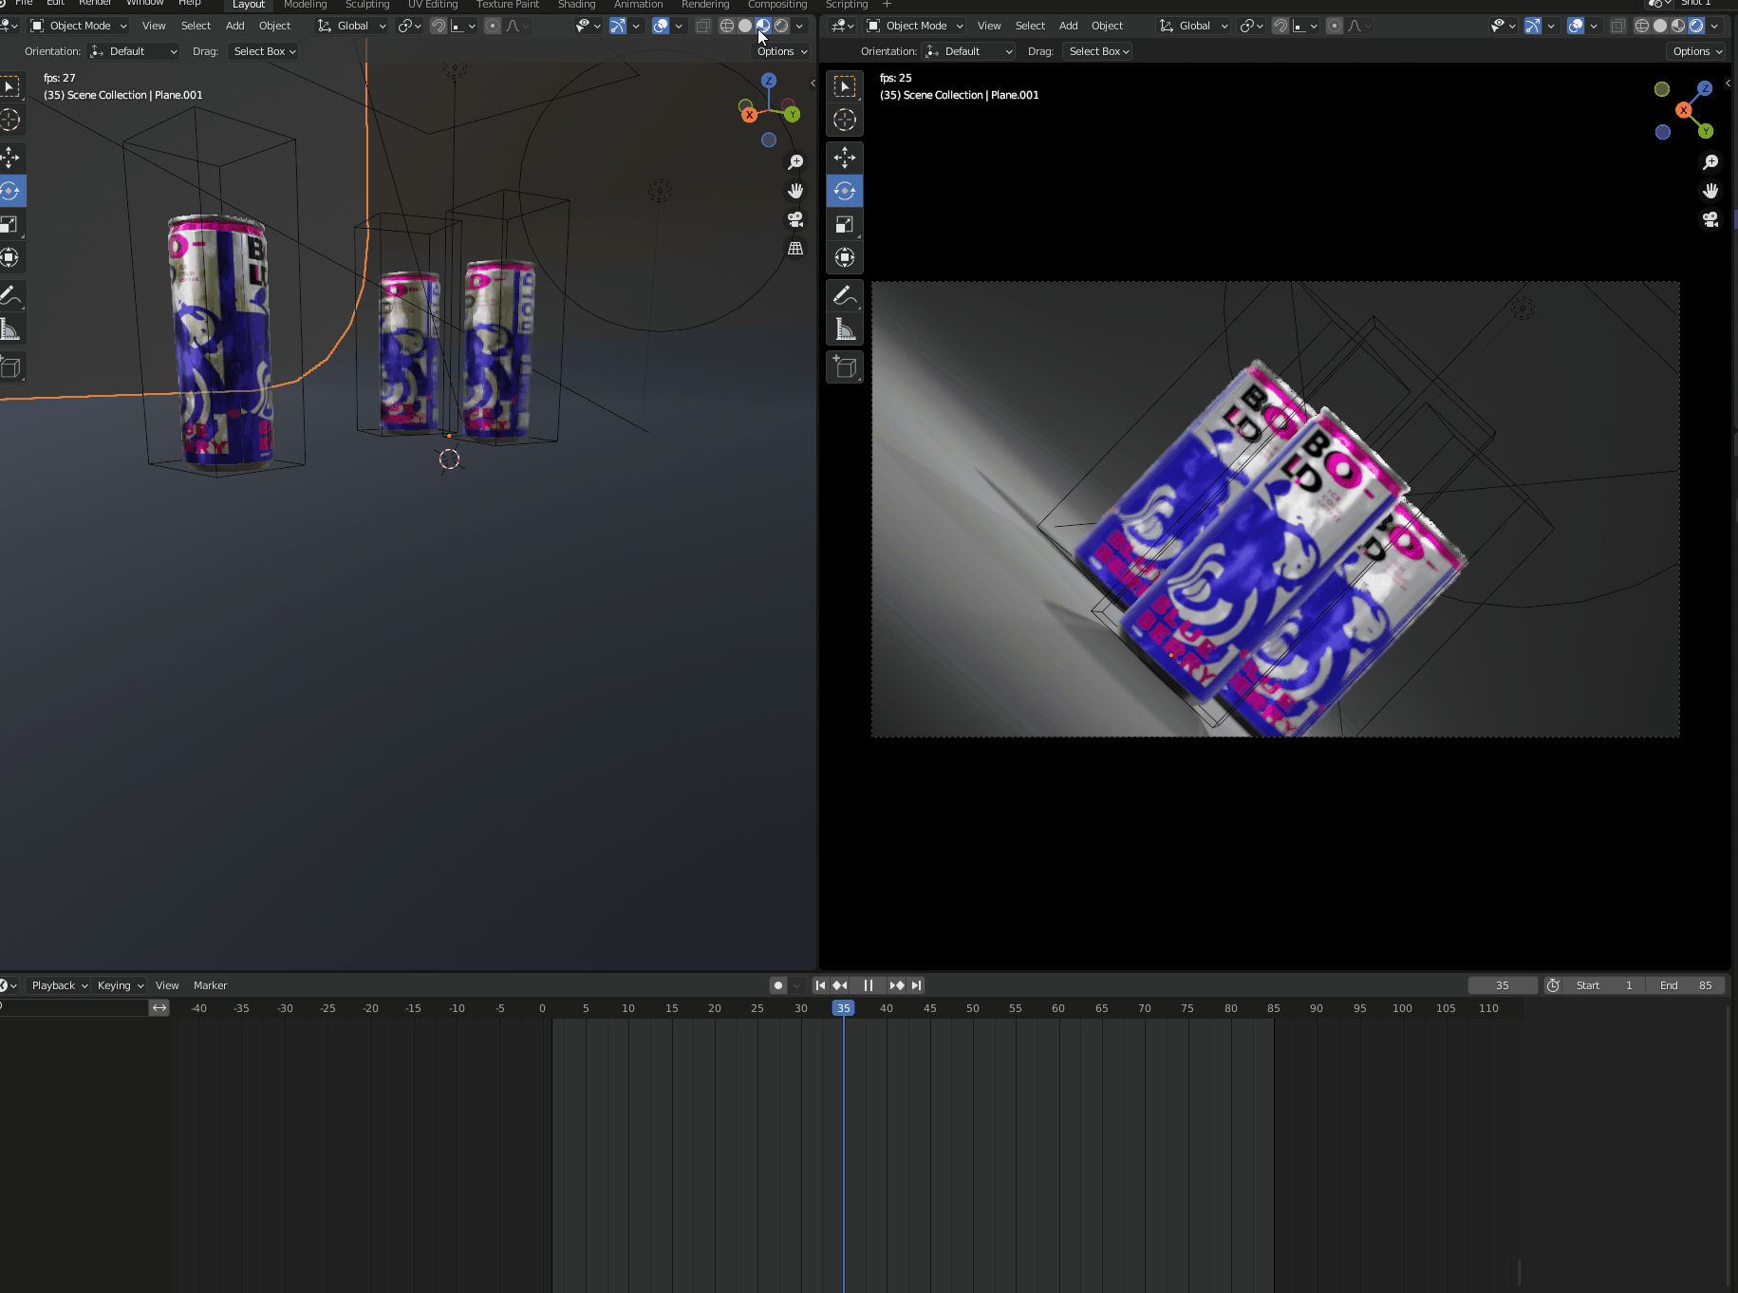This screenshot has height=1293, width=1738.
Task: Select the Cursor tool in right viewport
Action: click(844, 121)
